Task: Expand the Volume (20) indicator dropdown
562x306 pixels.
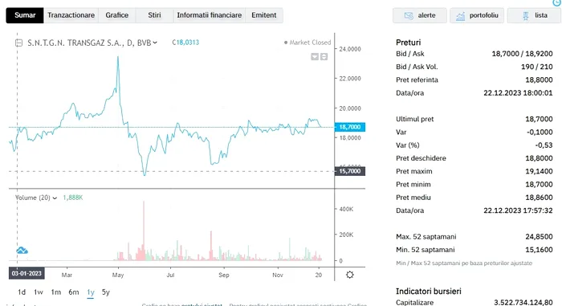Action: pos(55,198)
